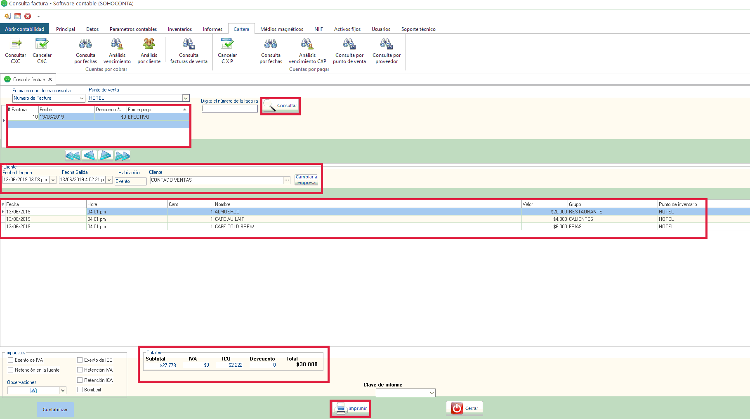Open Análisis por cliente tool

[149, 51]
